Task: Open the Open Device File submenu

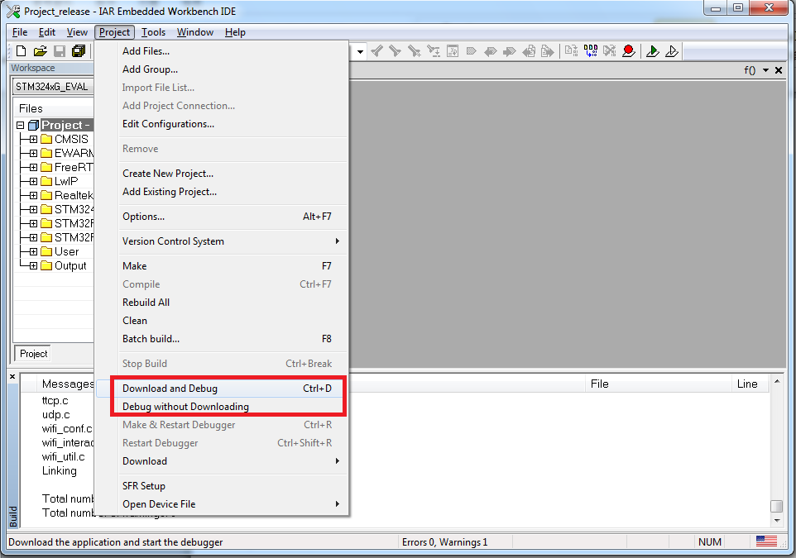Action: point(221,504)
